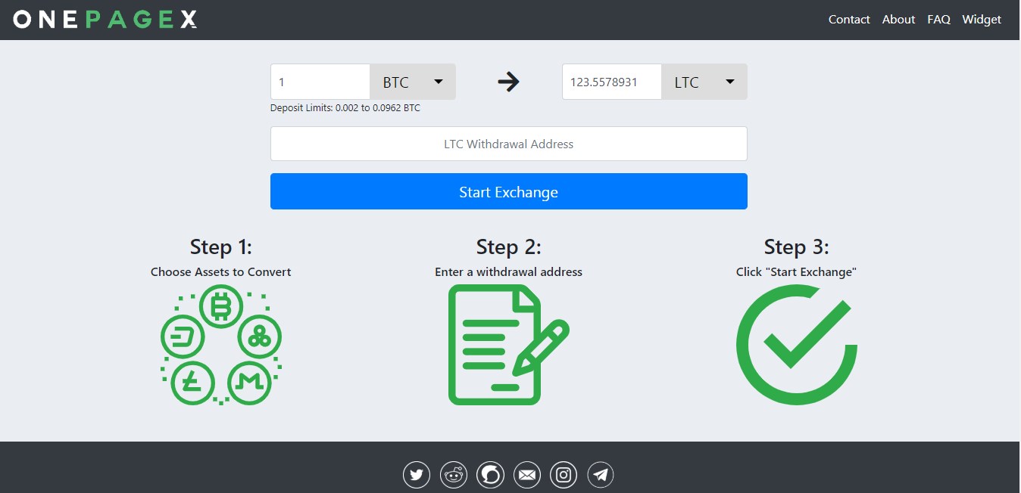
Task: Click the LTC Withdrawal Address field
Action: [508, 144]
